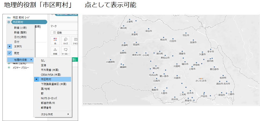Select 数値 (整数) data type
The image size is (260, 121).
[x=21, y=32]
